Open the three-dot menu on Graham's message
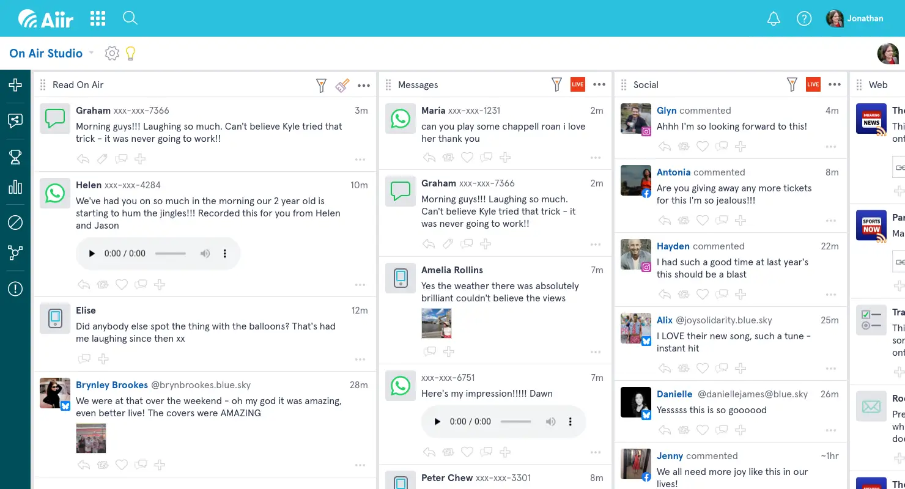905x489 pixels. tap(596, 243)
